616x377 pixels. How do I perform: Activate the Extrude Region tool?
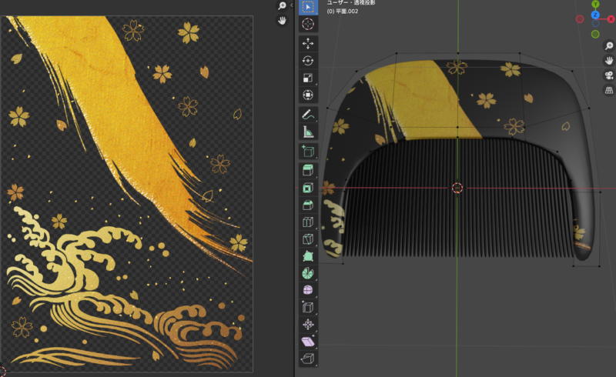308,170
